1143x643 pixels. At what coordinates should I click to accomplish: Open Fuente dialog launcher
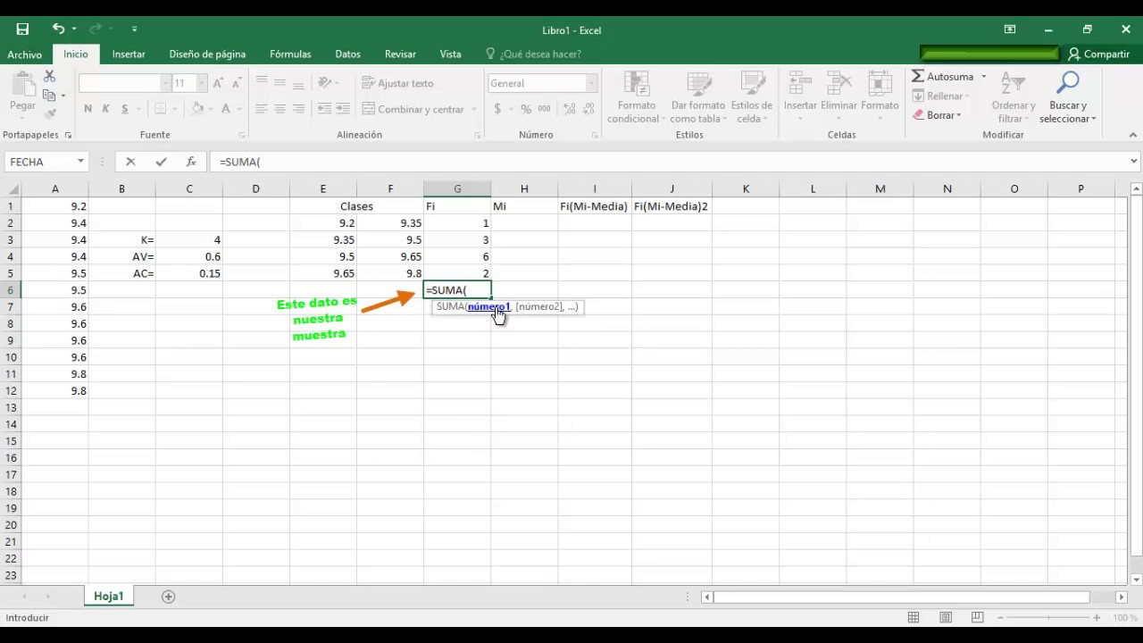click(241, 135)
